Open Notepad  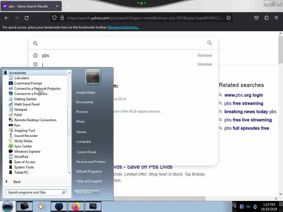20,109
